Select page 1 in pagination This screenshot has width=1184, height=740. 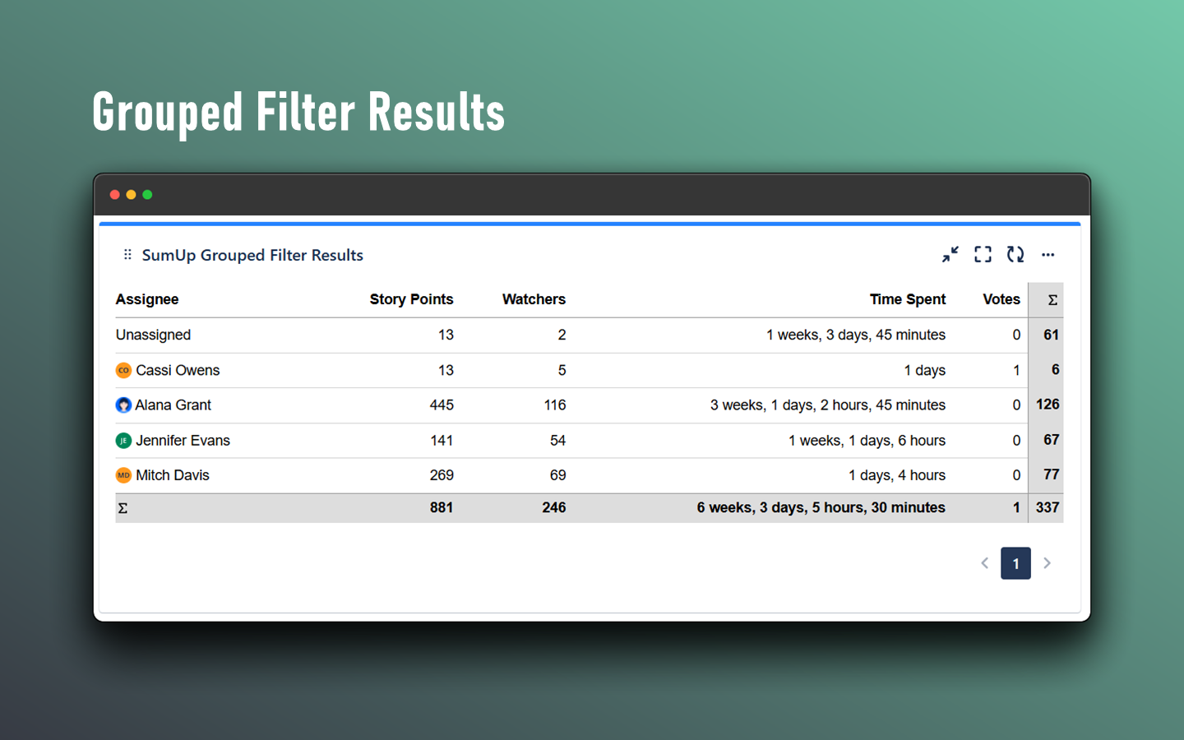point(1015,563)
